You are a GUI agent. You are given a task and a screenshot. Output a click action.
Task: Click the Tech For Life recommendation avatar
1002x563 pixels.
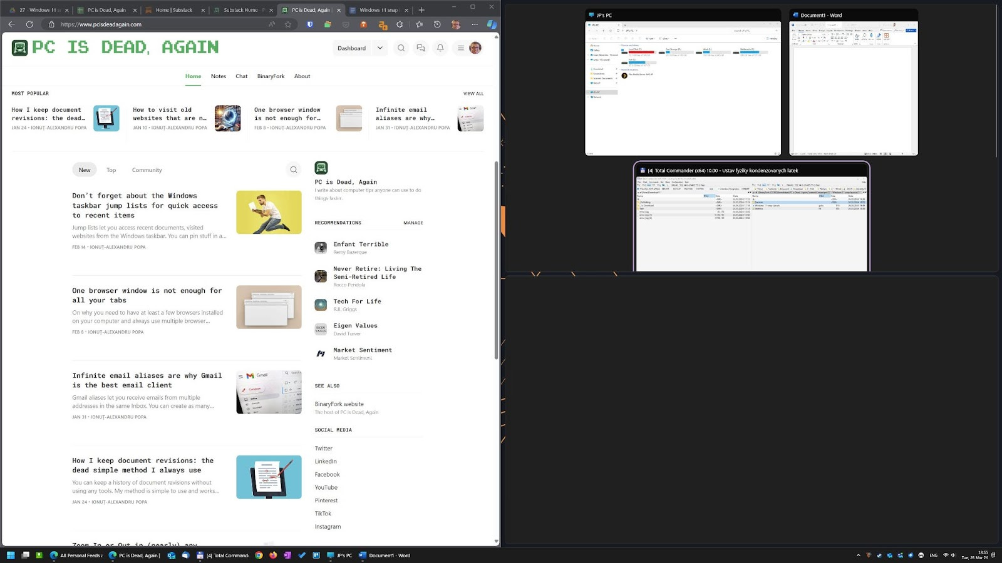click(321, 305)
